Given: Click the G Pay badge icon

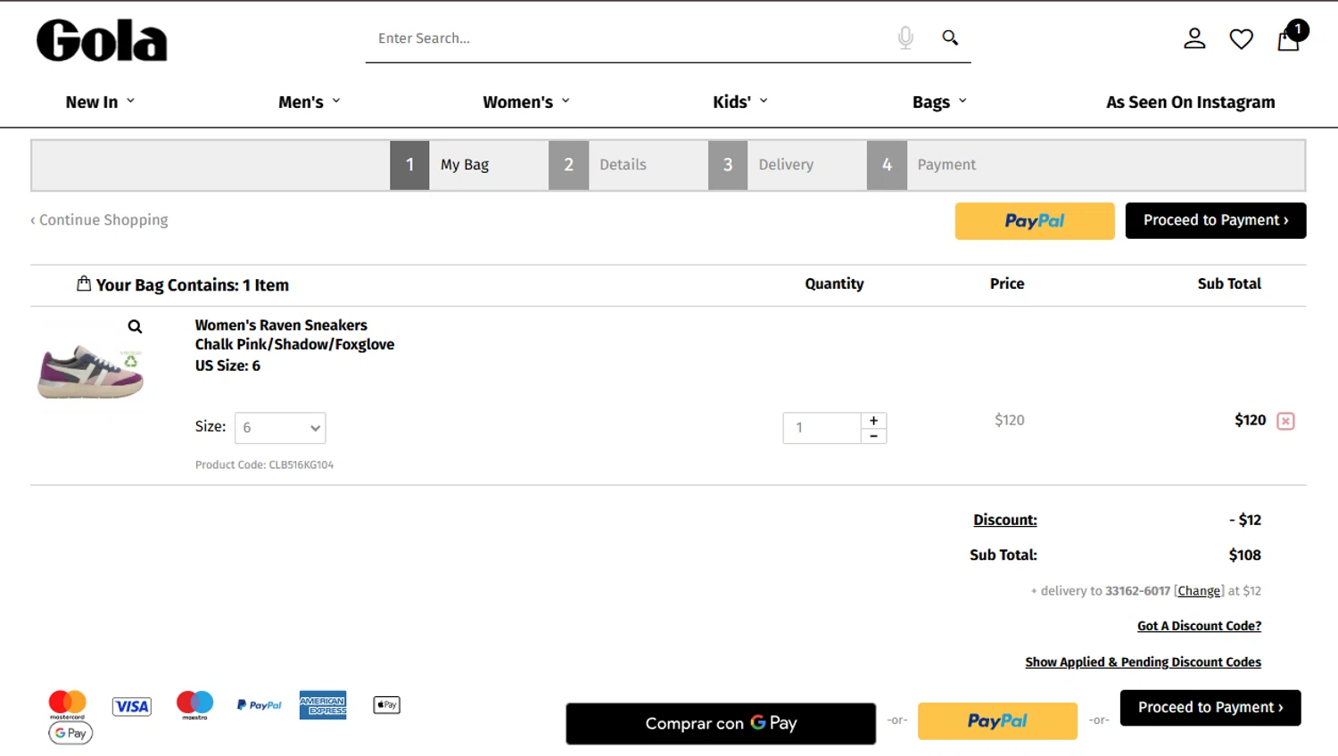Looking at the screenshot, I should point(70,733).
